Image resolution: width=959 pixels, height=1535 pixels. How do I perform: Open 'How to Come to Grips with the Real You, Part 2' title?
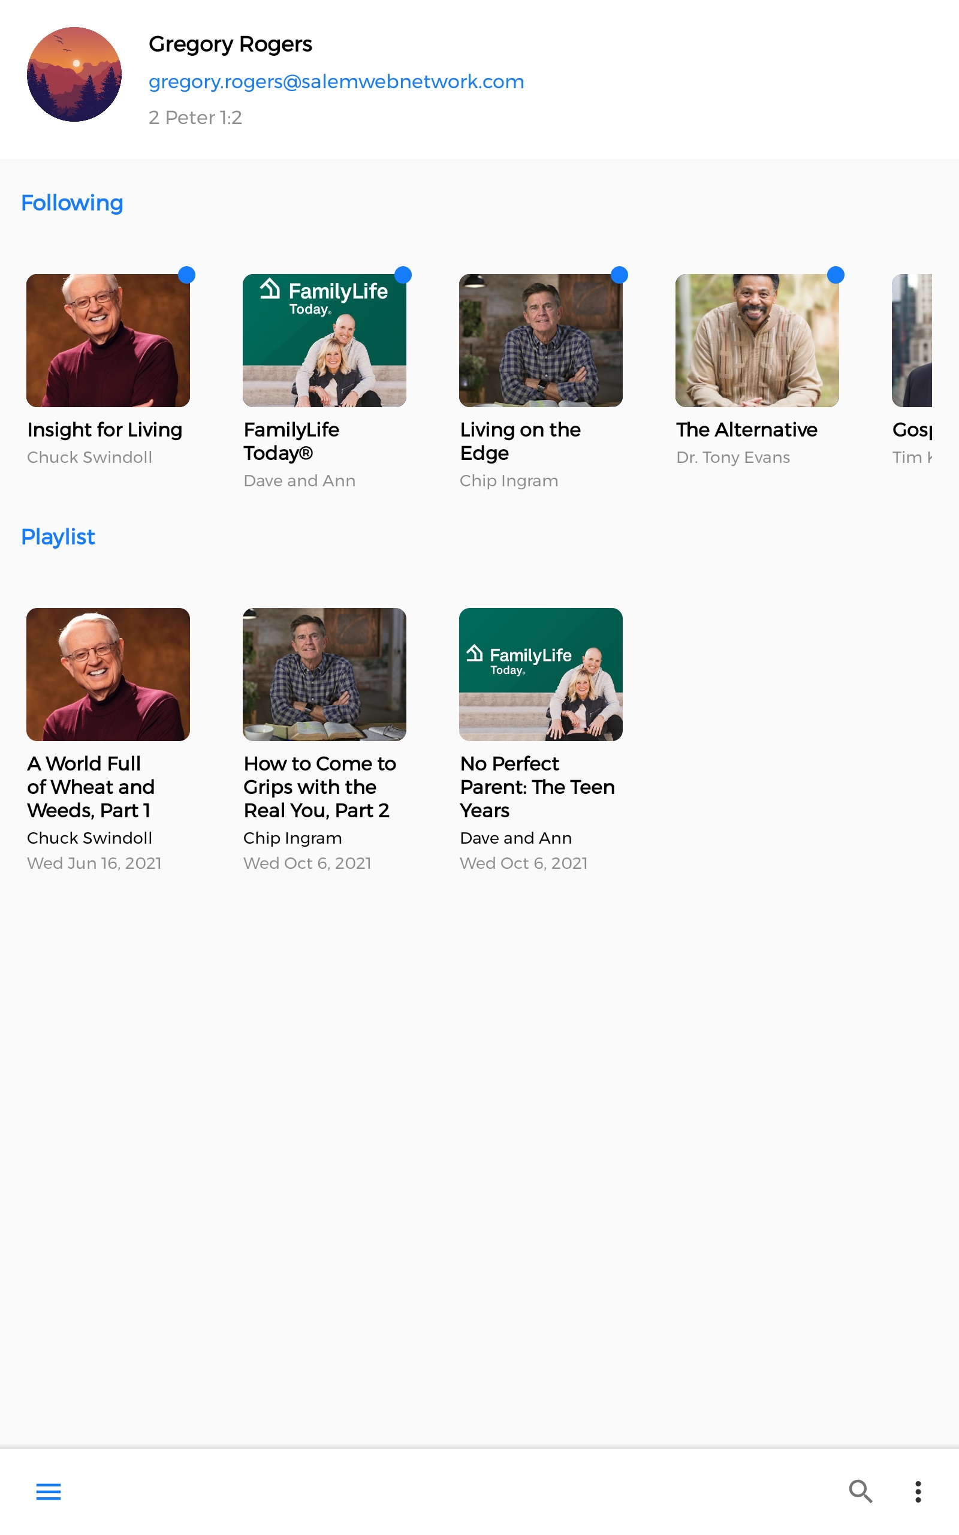point(319,787)
